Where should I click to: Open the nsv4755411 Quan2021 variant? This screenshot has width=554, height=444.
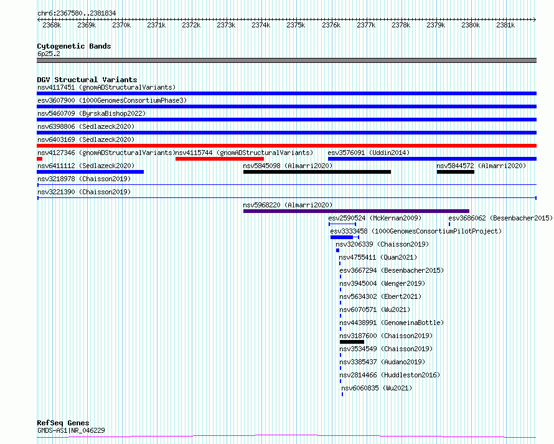[378, 257]
